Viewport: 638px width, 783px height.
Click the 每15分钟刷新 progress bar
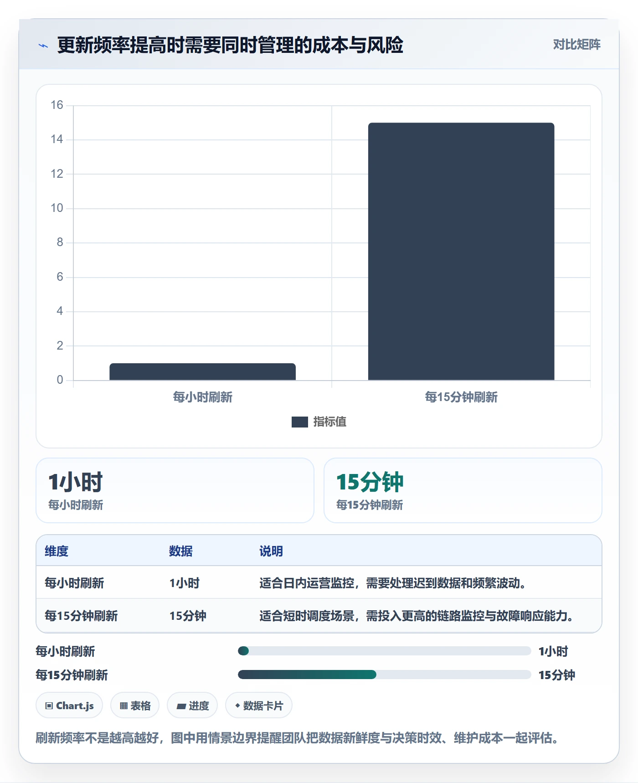pos(384,675)
